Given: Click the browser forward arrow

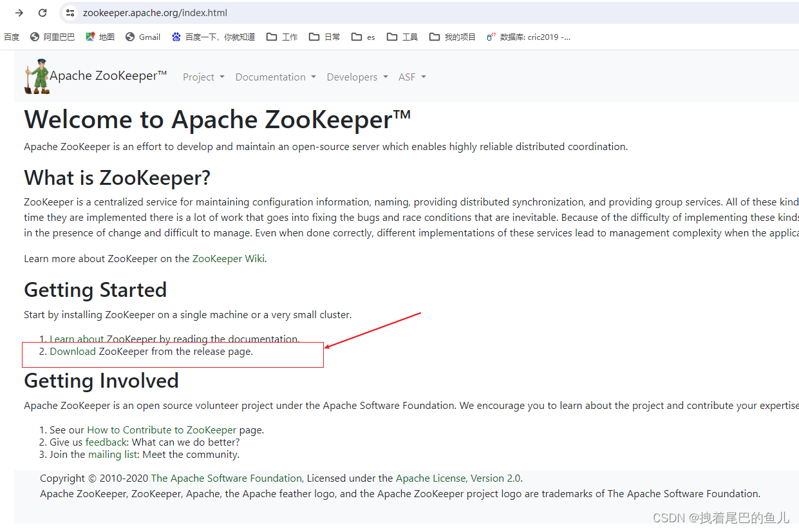Looking at the screenshot, I should (x=19, y=13).
